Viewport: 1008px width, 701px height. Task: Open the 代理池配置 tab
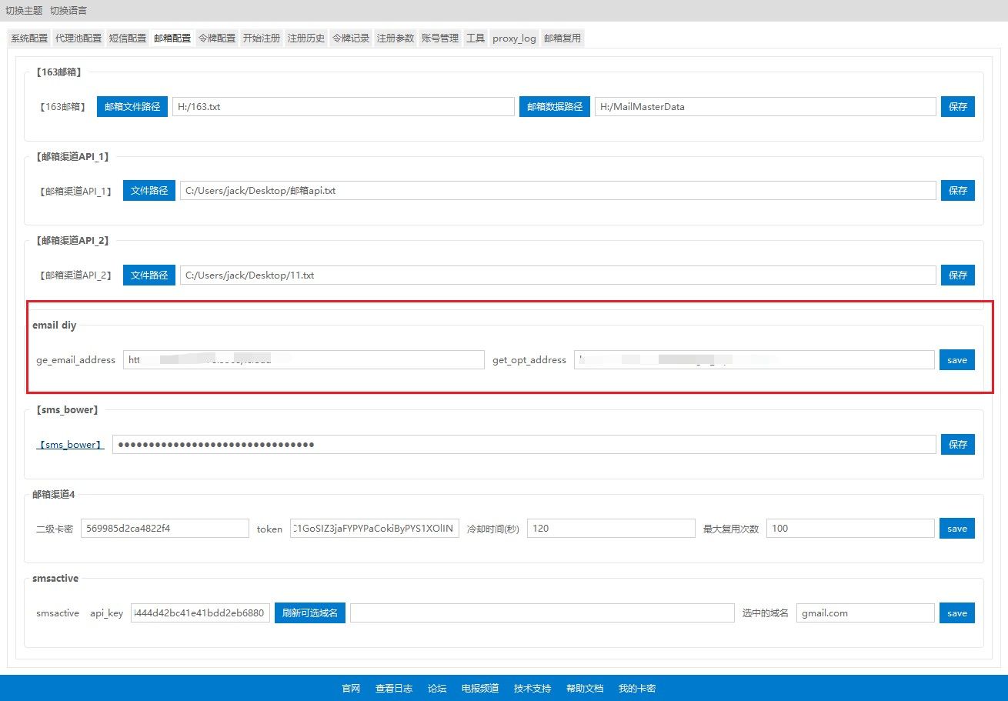(x=78, y=38)
